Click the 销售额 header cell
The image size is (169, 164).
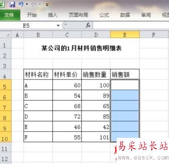point(125,74)
